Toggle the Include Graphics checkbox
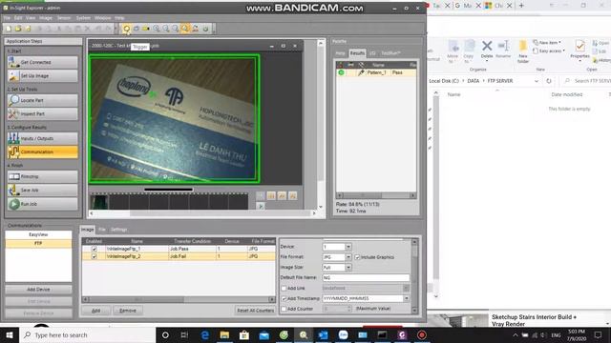 point(357,257)
